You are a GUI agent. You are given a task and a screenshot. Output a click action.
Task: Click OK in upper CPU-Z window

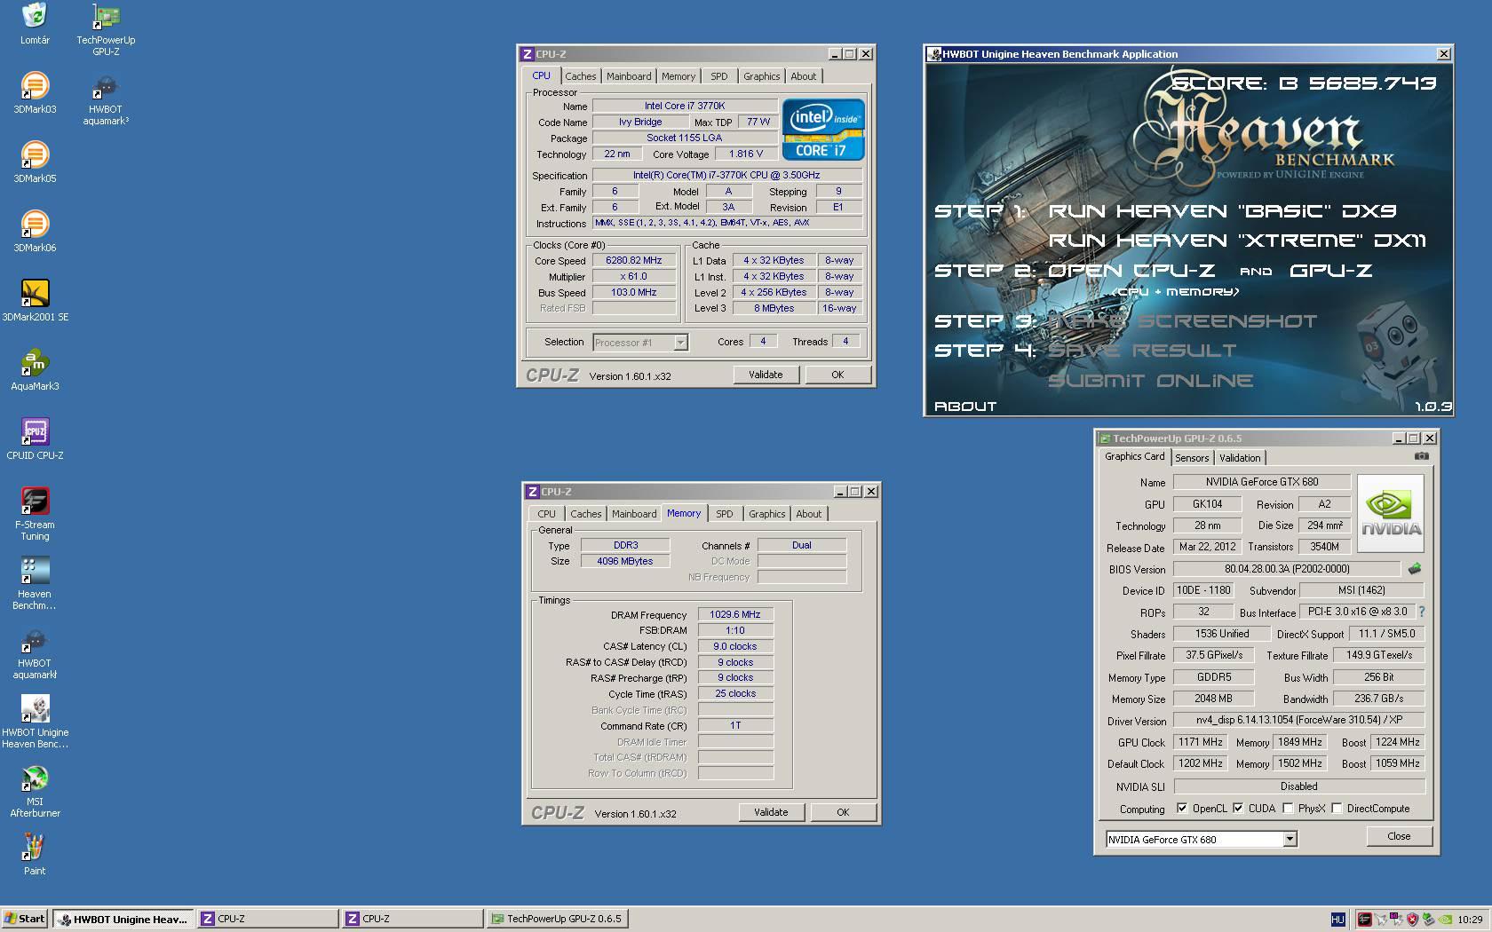(837, 375)
